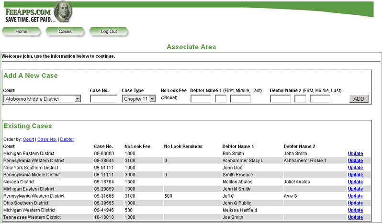Select case number 00-00000
This screenshot has width=383, height=224.
104,153
